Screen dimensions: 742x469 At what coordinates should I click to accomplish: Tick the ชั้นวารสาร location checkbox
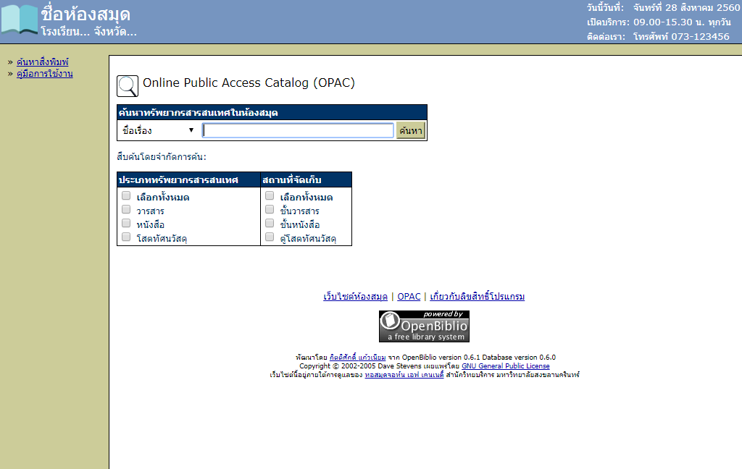(270, 209)
